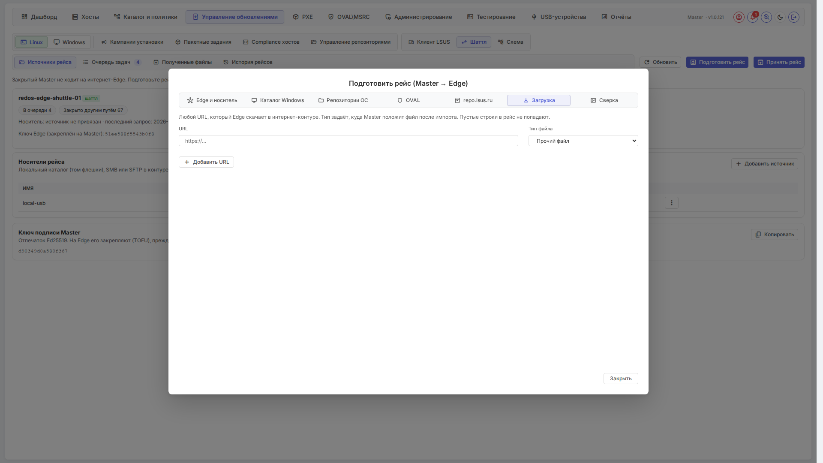Open История рейсов tab
This screenshot has width=823, height=463.
pos(248,62)
